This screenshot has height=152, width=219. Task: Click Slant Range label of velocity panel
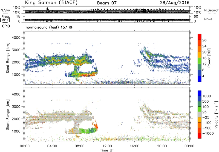click(8, 114)
